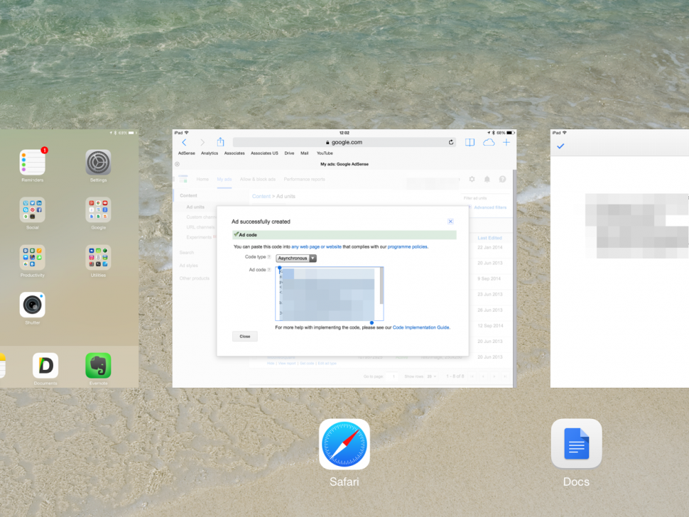Expand Other products section in sidebar
The height and width of the screenshot is (517, 689).
[x=194, y=278]
